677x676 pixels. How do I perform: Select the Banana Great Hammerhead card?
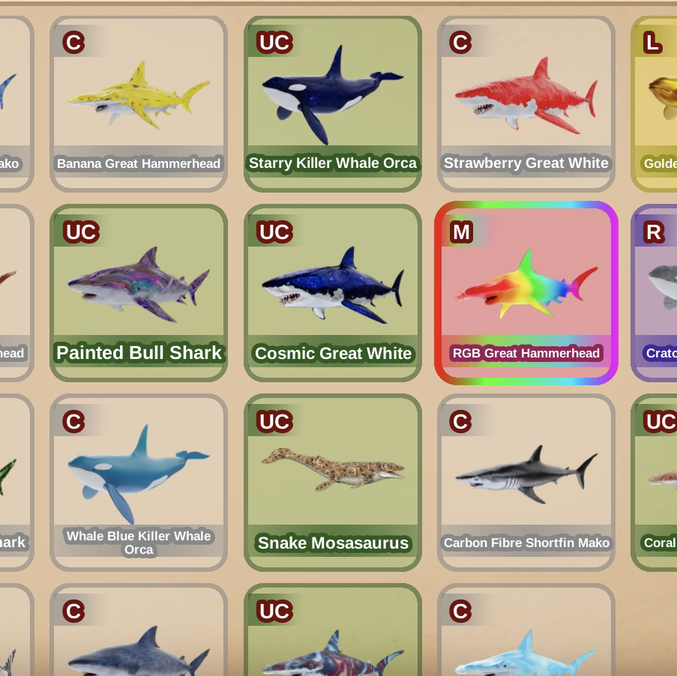pos(139,104)
